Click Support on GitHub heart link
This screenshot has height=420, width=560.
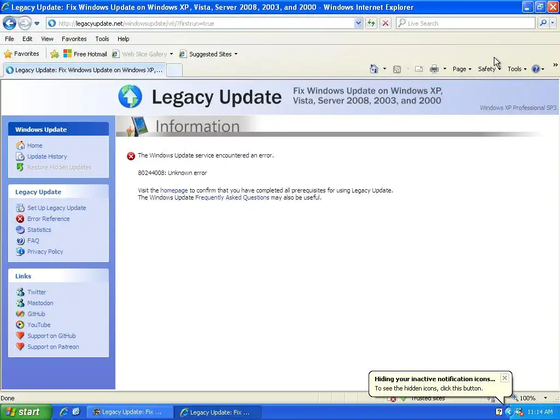point(51,336)
